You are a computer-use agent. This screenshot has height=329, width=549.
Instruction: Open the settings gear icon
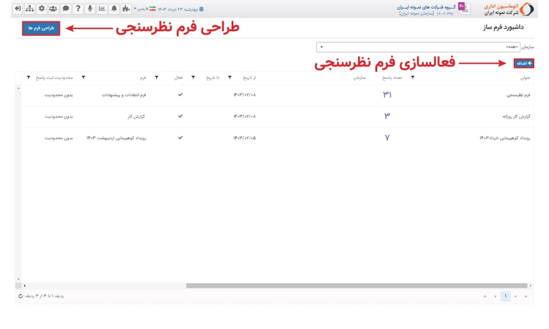point(41,8)
